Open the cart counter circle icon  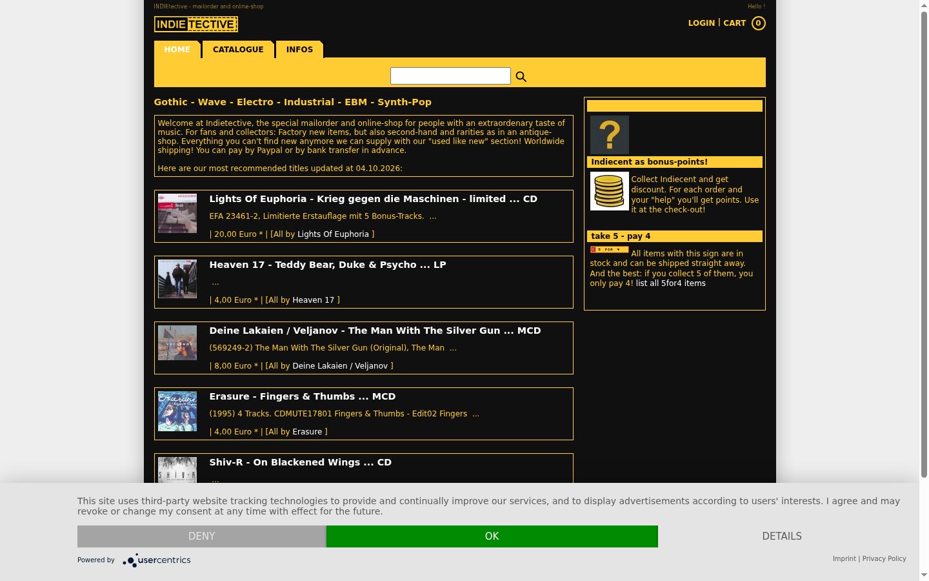[759, 23]
